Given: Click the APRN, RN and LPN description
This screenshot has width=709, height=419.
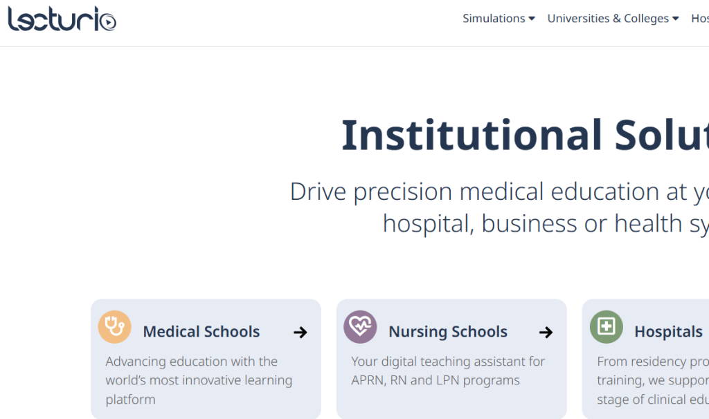Looking at the screenshot, I should (448, 371).
